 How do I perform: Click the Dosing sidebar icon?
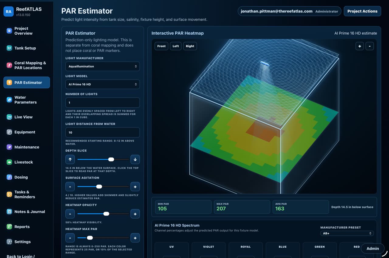point(9,177)
